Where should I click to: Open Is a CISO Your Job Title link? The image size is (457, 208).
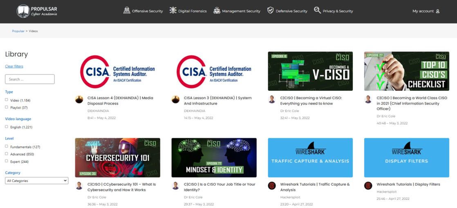[220, 187]
